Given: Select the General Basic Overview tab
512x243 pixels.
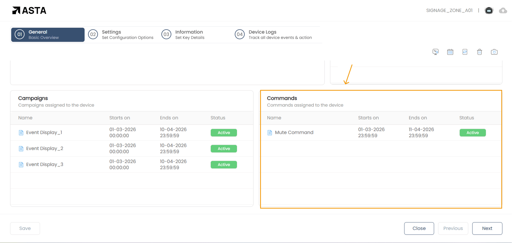Looking at the screenshot, I should tap(48, 35).
